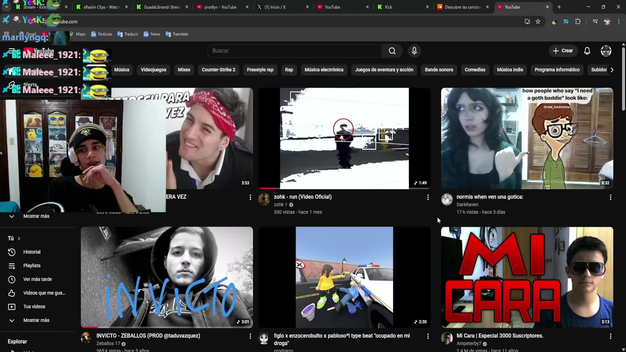Open YouTube notifications bell
The height and width of the screenshot is (352, 626).
pos(587,51)
